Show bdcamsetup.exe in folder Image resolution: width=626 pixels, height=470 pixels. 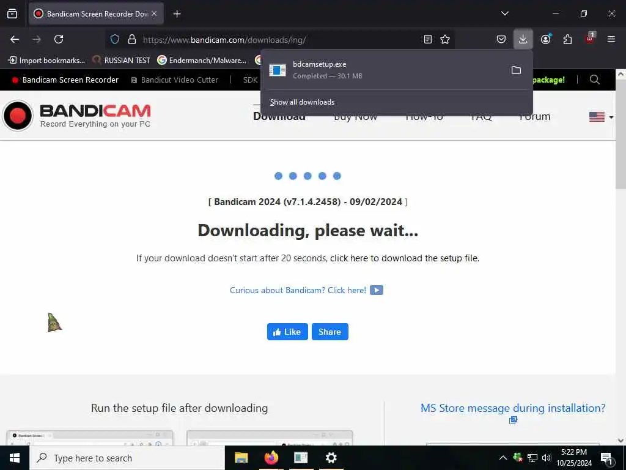pyautogui.click(x=516, y=70)
